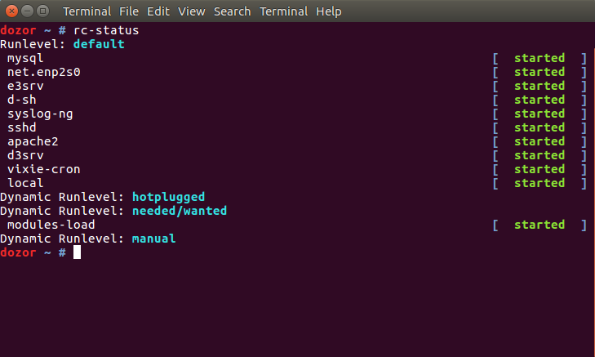Click the rc-status command text

(x=106, y=30)
